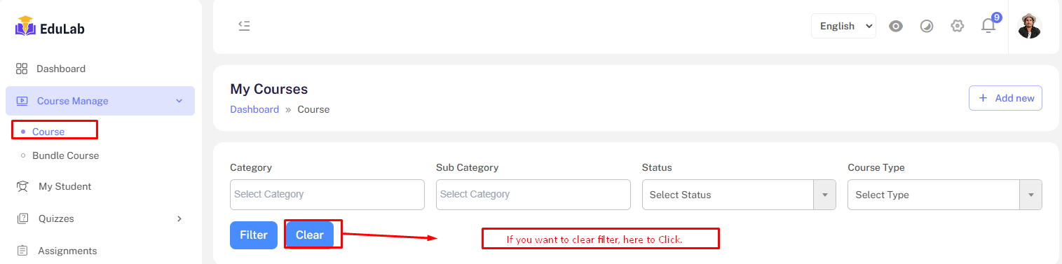1062x264 pixels.
Task: Open notifications bell icon
Action: [x=988, y=26]
